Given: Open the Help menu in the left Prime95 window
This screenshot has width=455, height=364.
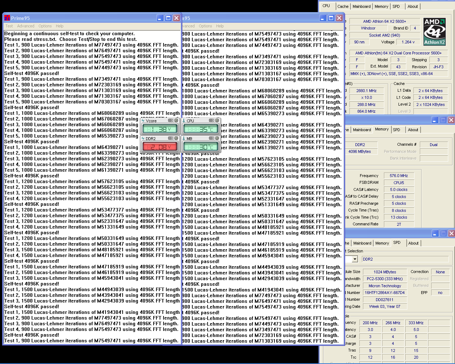Looking at the screenshot, I should pos(60,26).
